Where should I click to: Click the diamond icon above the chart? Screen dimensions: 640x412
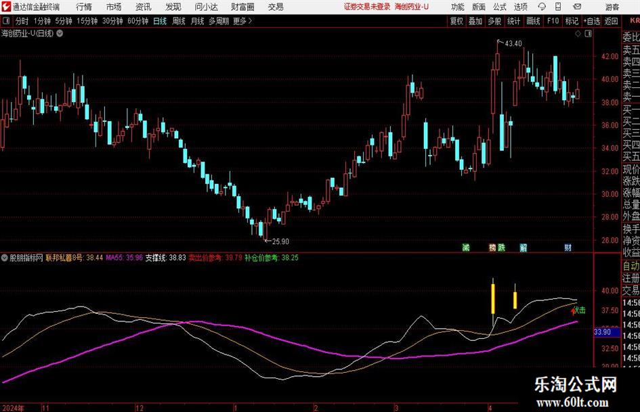coord(578,34)
